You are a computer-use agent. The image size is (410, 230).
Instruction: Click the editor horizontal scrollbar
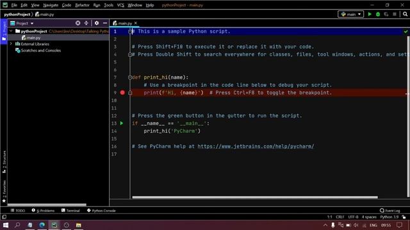(x=255, y=197)
